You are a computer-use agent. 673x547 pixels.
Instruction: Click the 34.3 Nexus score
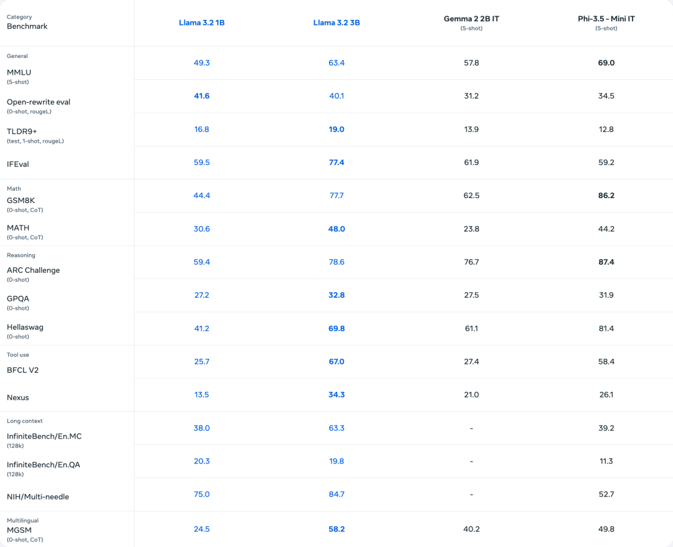click(336, 394)
